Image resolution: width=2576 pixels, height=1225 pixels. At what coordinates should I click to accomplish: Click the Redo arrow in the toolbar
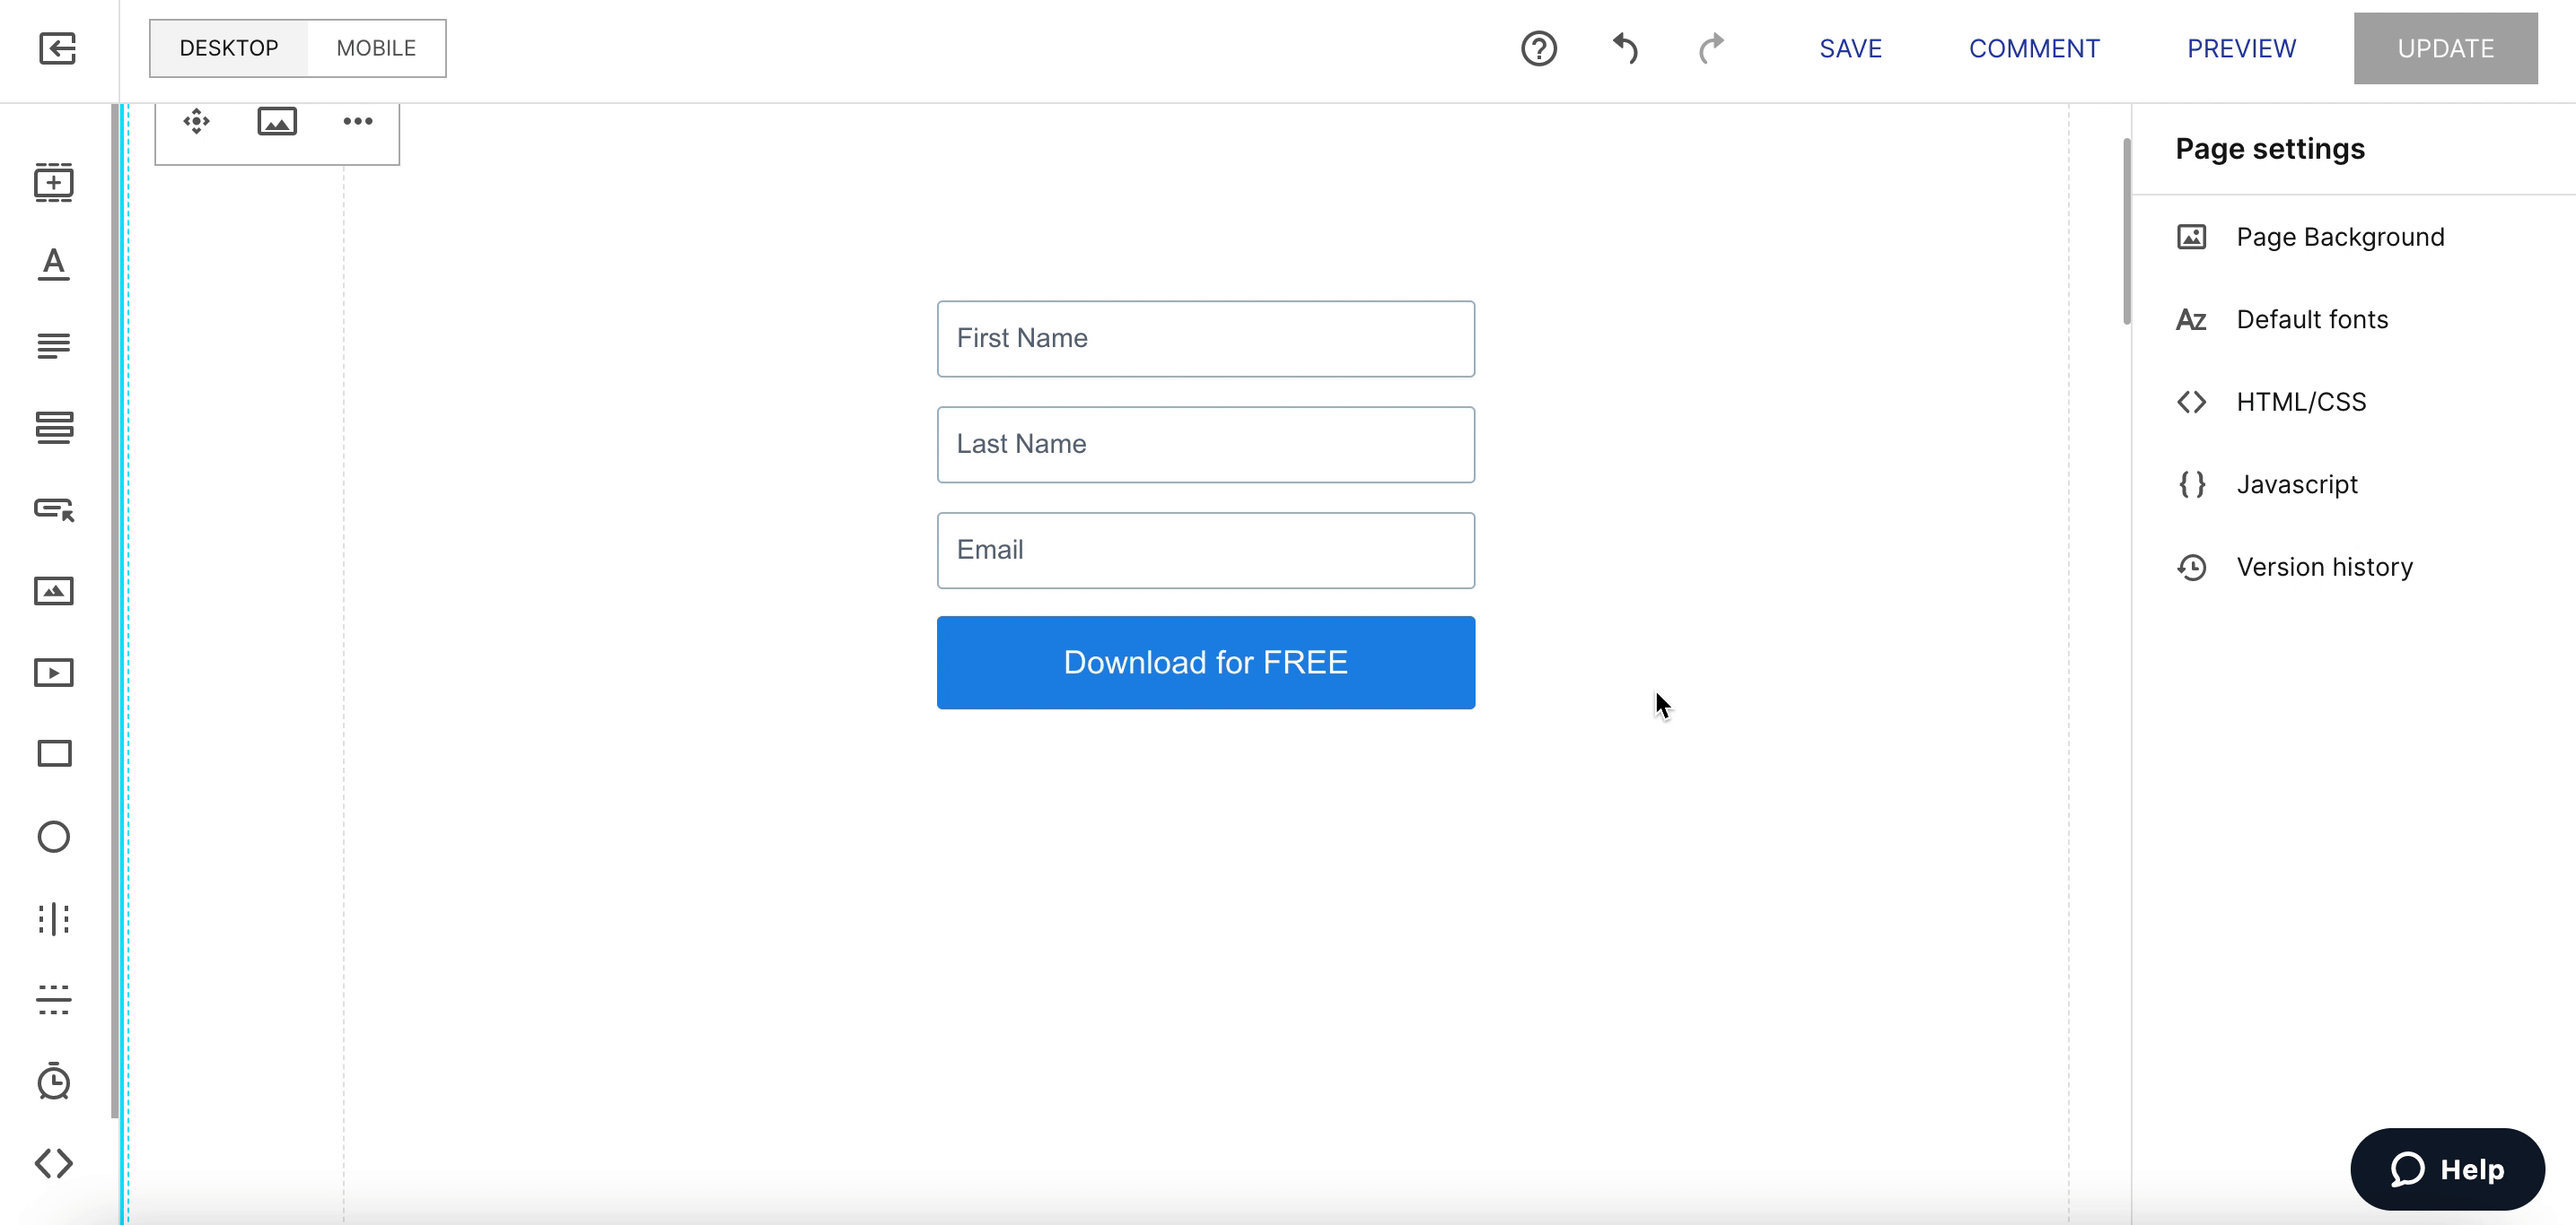click(x=1711, y=48)
